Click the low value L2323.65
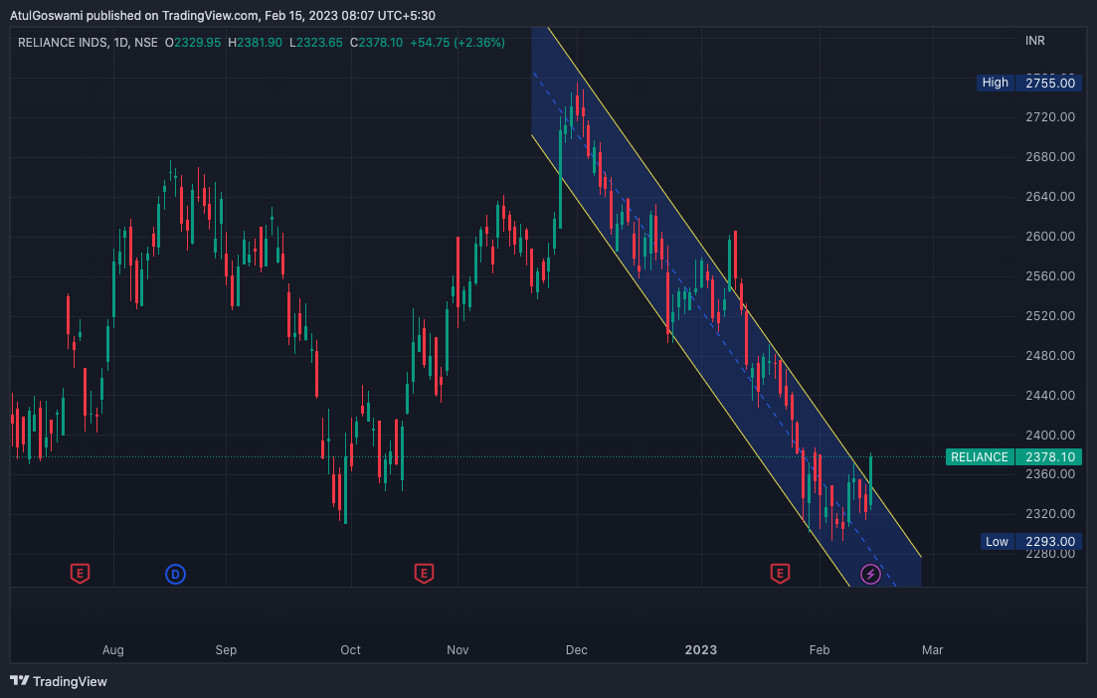Image resolution: width=1097 pixels, height=698 pixels. 316,43
